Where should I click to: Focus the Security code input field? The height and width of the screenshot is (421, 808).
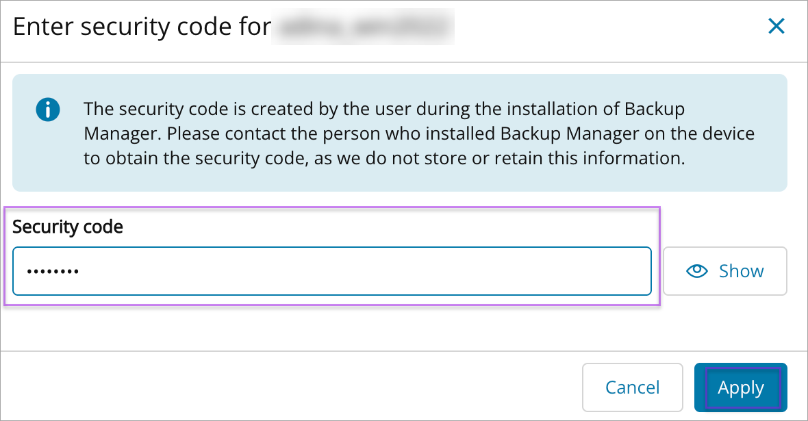point(331,271)
